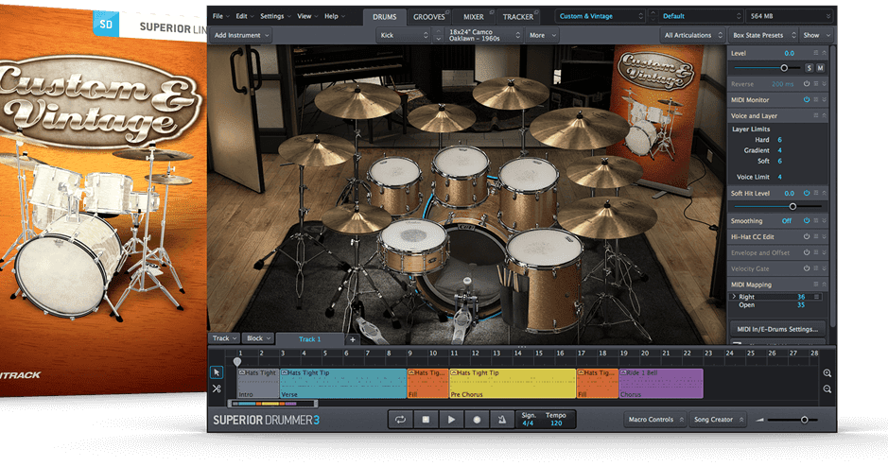Screen dimensions: 888x466
Task: Zoom out on the song track timeline
Action: [x=827, y=389]
